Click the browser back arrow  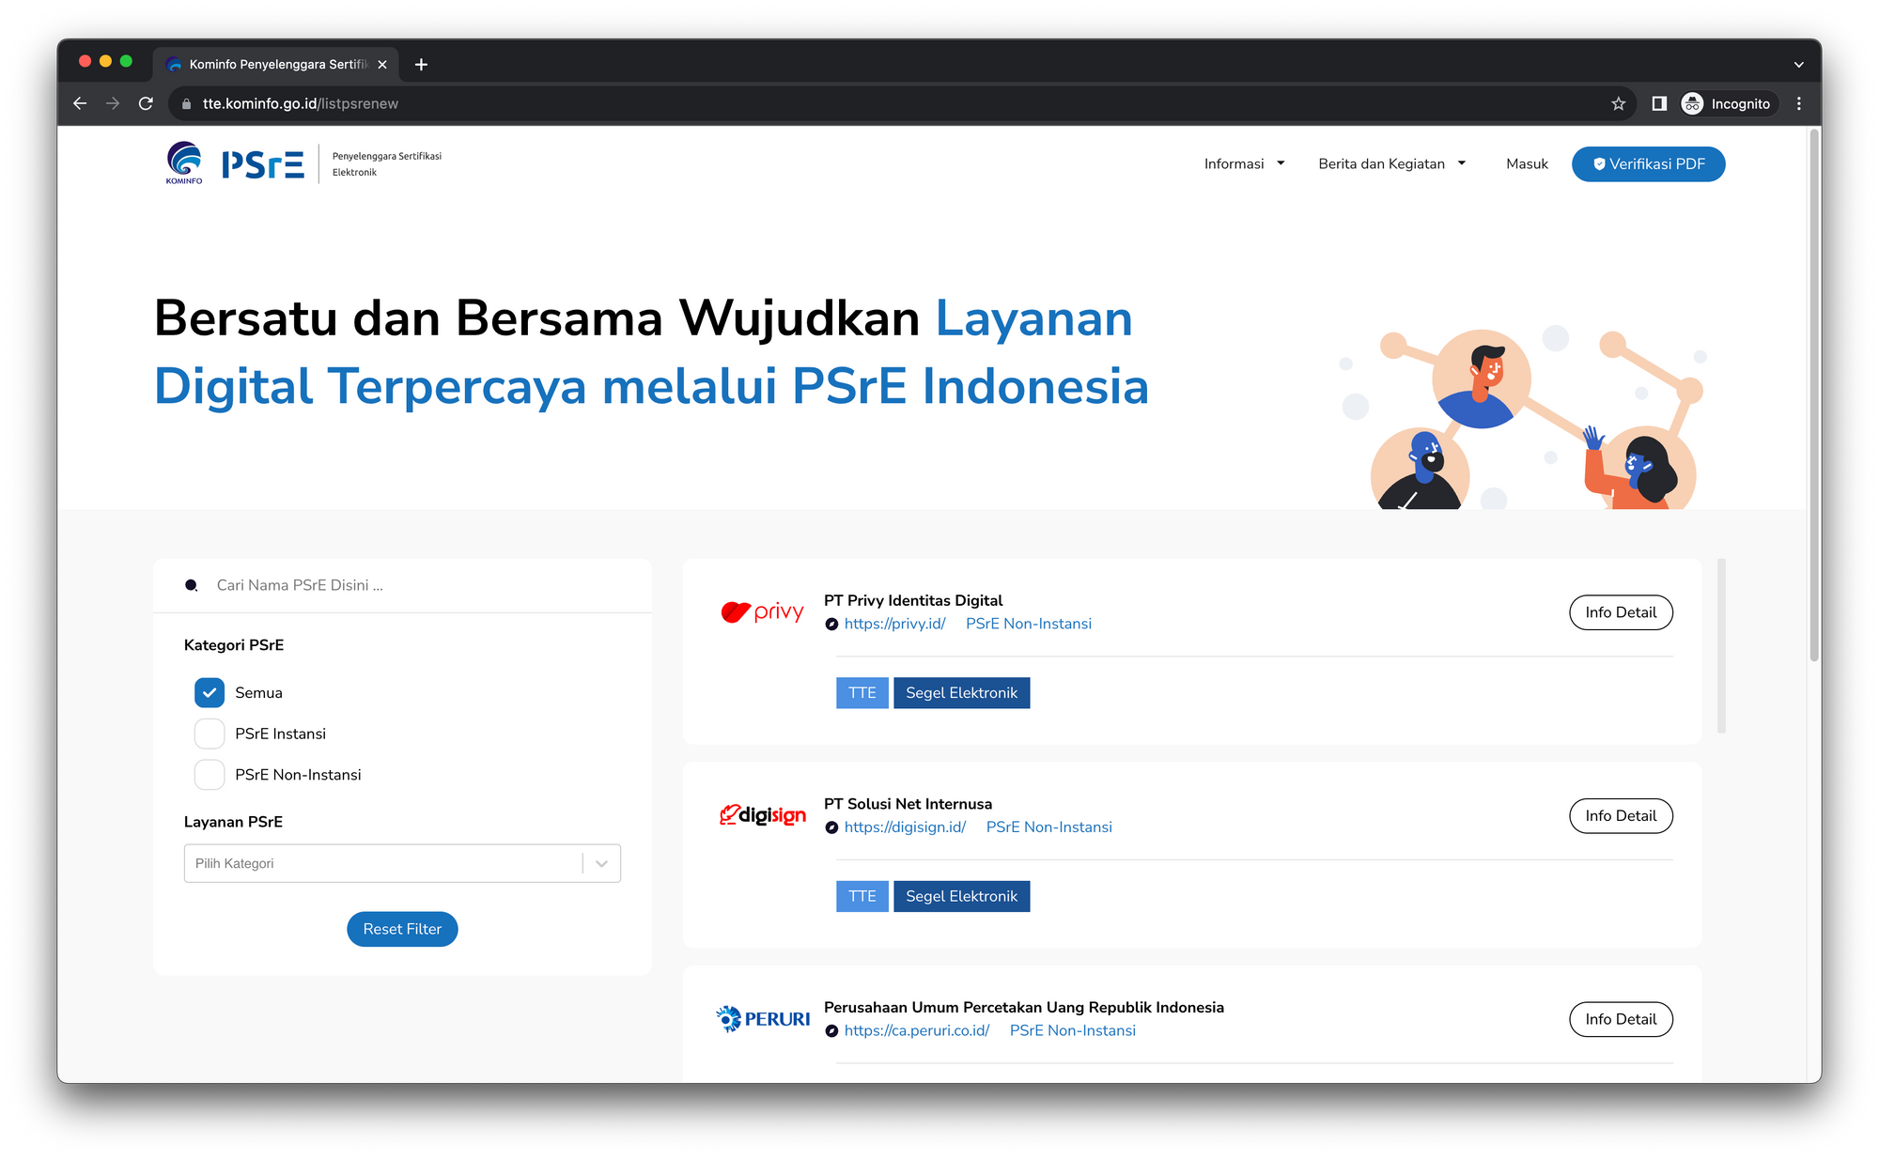pos(80,103)
